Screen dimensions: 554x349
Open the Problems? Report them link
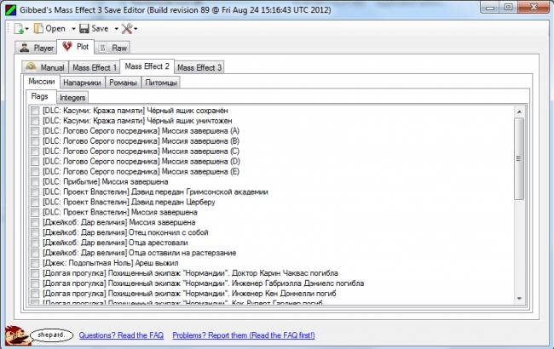(244, 335)
